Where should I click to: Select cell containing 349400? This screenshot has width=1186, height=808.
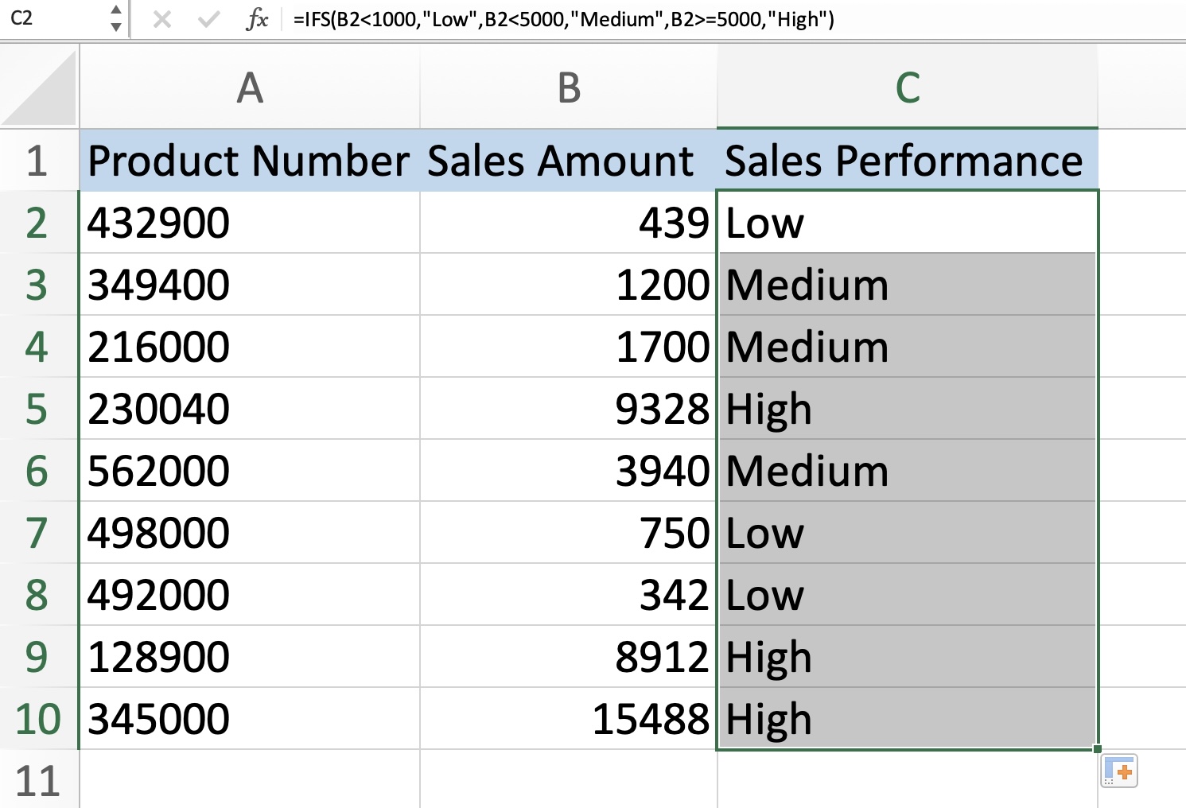250,285
